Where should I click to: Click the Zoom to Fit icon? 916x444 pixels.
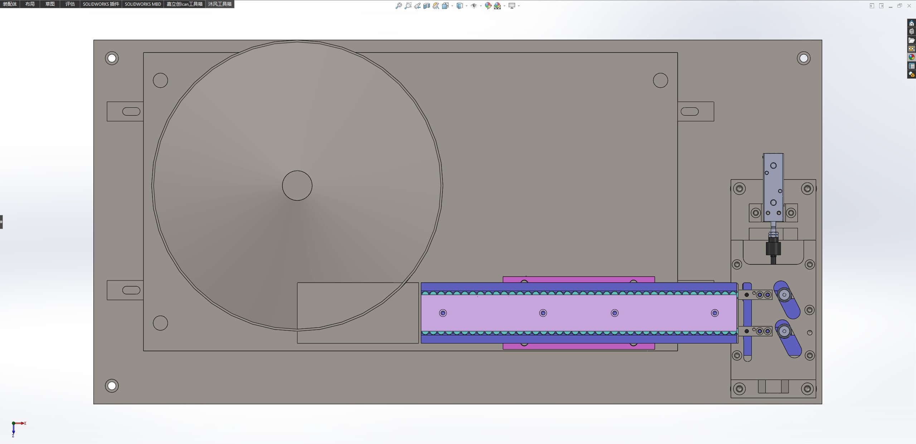pyautogui.click(x=398, y=6)
